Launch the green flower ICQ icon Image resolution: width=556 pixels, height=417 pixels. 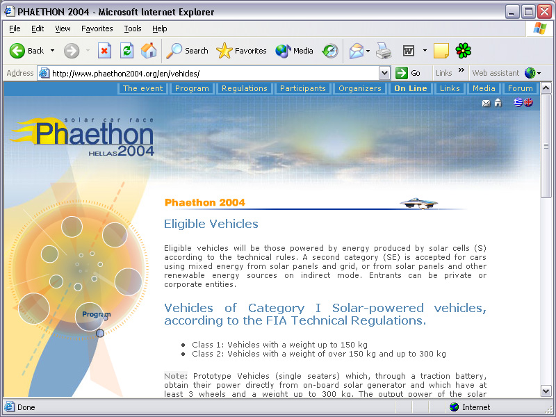(463, 51)
